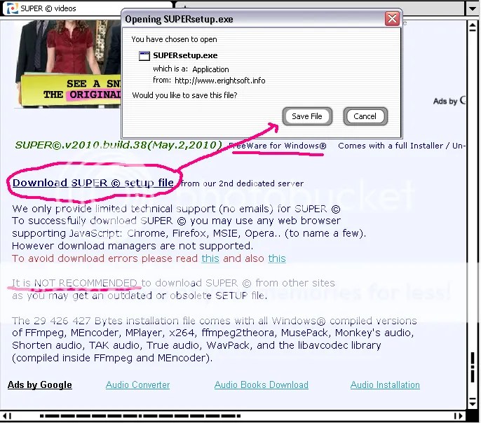Click horizontal scrollbar left arrow
481x423 pixels.
(6, 416)
